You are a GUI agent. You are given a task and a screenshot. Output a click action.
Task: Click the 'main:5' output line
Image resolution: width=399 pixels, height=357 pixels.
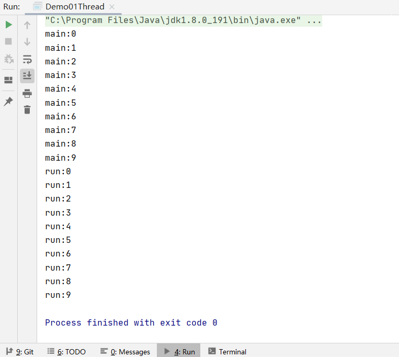[61, 103]
